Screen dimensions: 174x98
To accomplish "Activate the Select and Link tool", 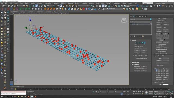I will click(9, 6).
